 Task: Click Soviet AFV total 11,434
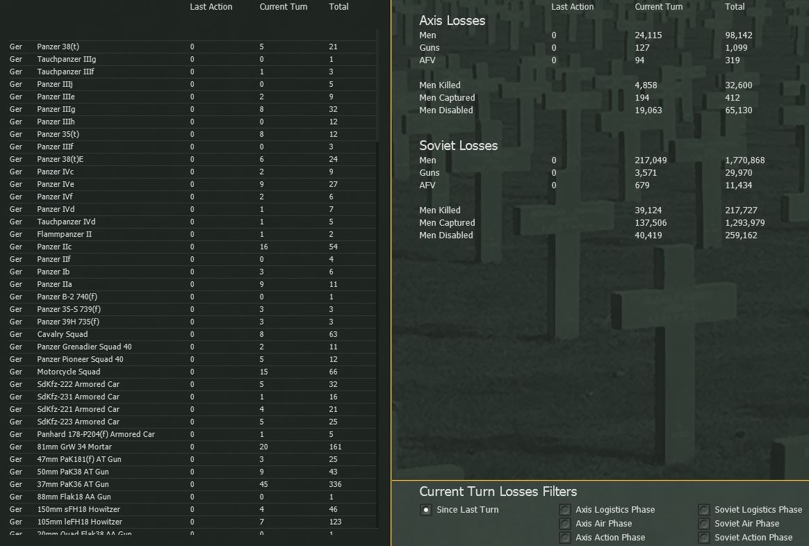point(738,185)
